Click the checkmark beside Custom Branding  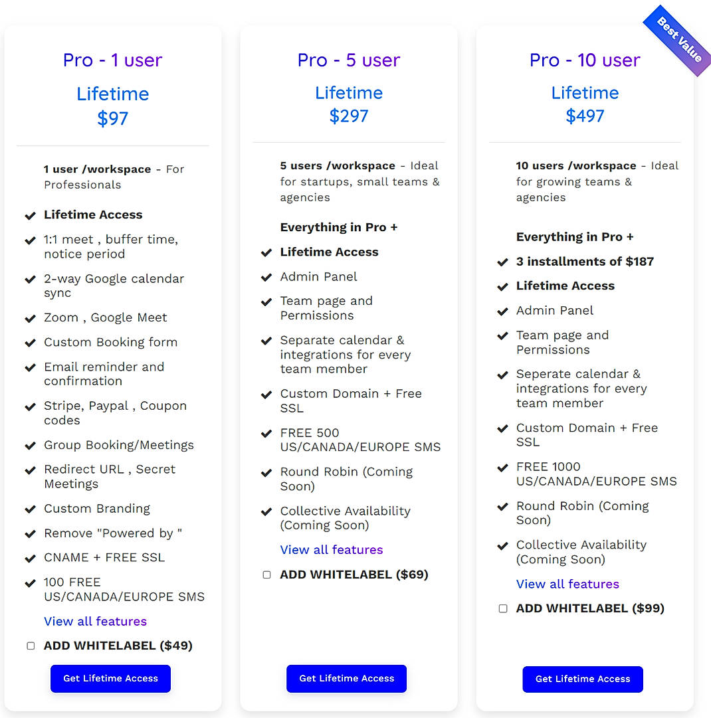click(x=31, y=509)
